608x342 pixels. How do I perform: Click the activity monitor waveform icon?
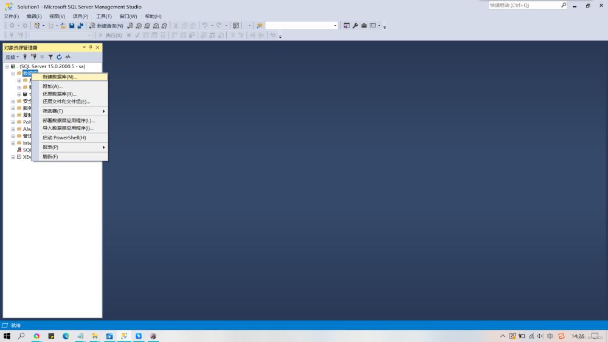click(x=68, y=57)
